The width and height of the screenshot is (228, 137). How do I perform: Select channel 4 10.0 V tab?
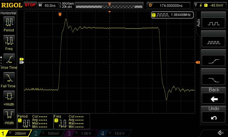pyautogui.click(x=114, y=133)
